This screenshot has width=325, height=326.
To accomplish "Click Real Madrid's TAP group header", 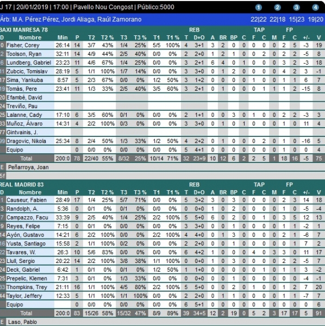I will tap(259, 185).
